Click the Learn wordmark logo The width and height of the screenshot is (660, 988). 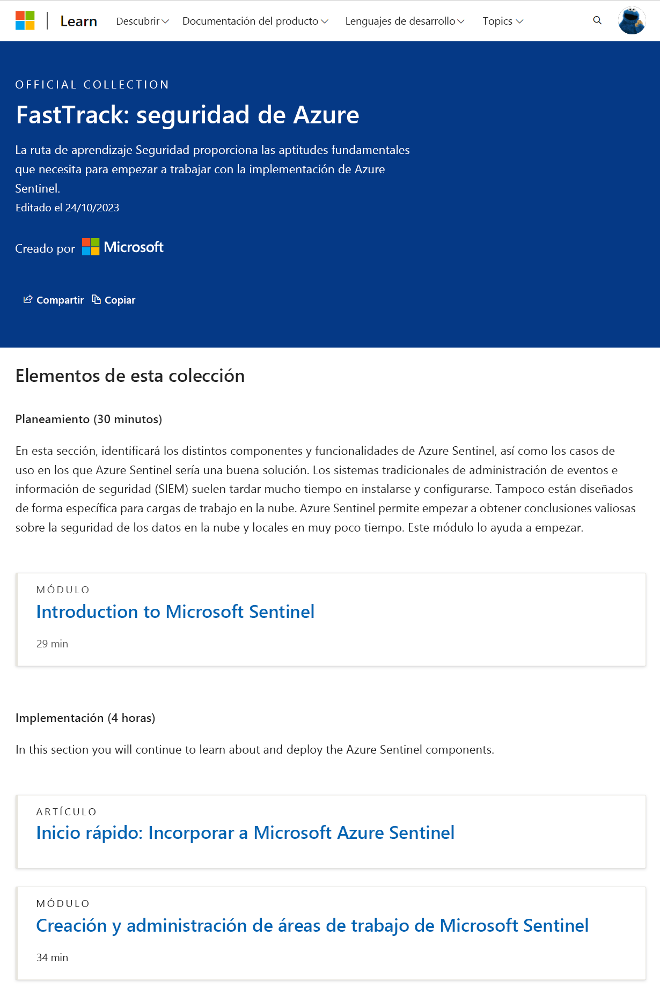click(x=78, y=20)
